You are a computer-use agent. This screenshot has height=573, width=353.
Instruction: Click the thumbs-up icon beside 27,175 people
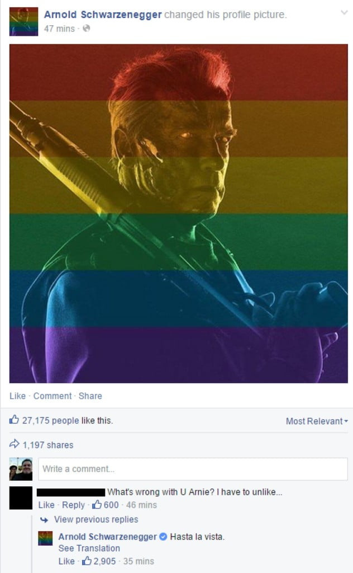click(14, 420)
